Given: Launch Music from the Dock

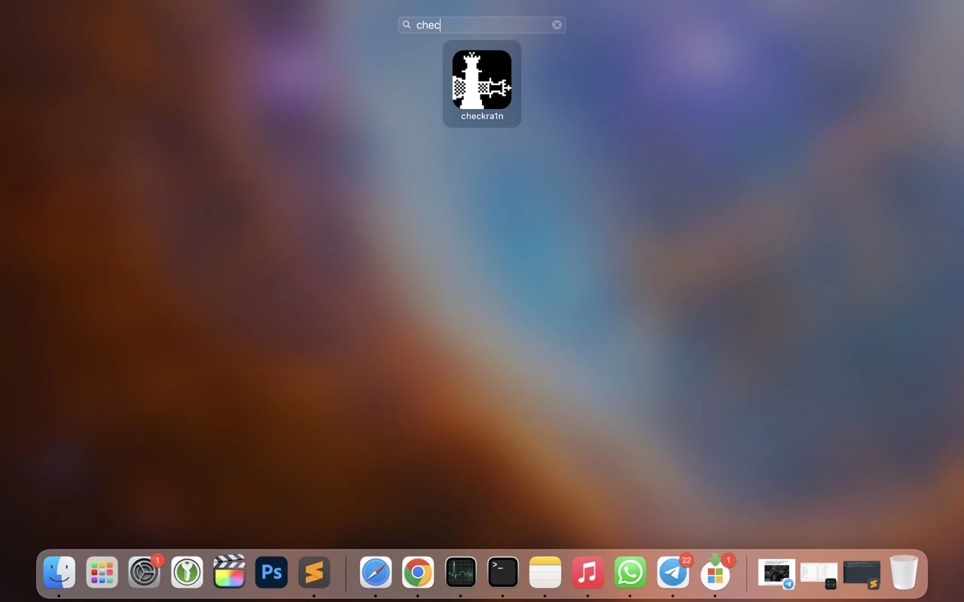Looking at the screenshot, I should click(x=587, y=573).
